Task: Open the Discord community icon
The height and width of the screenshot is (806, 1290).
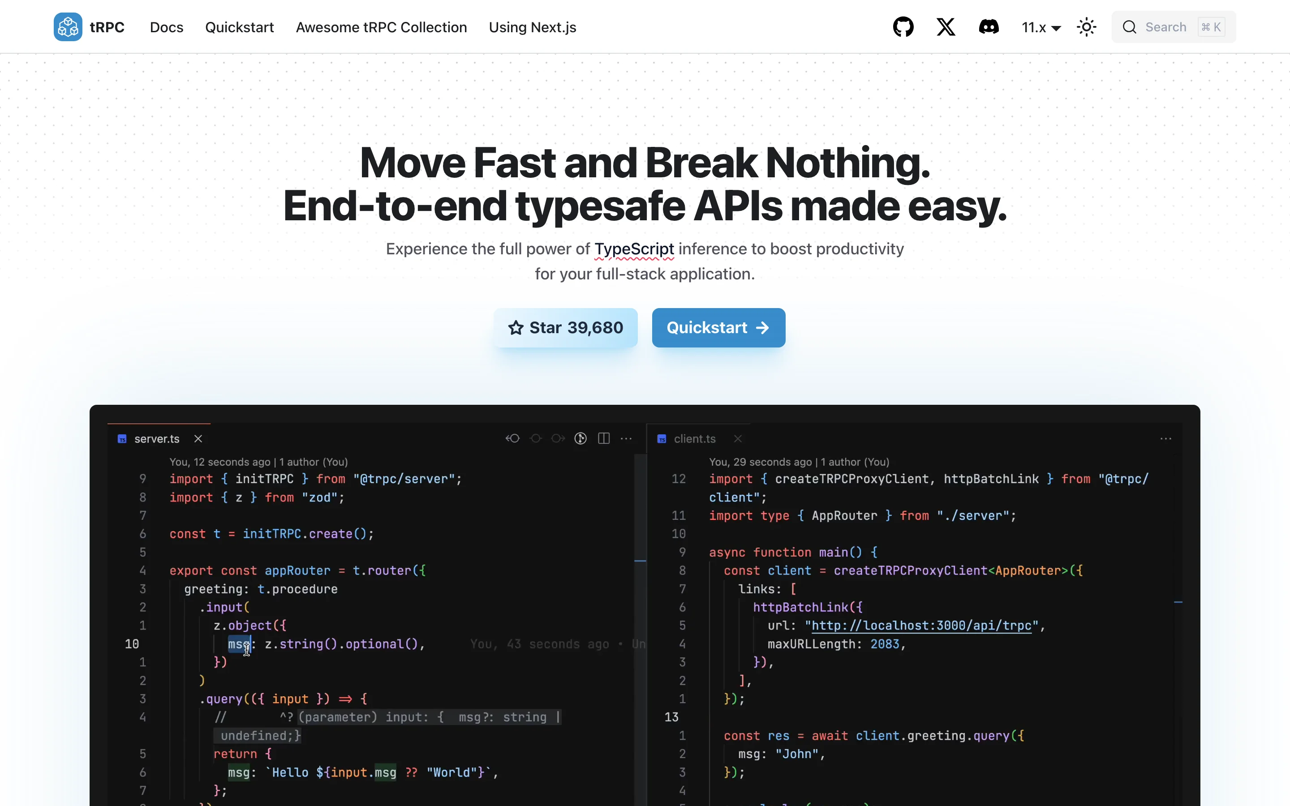Action: click(x=988, y=27)
